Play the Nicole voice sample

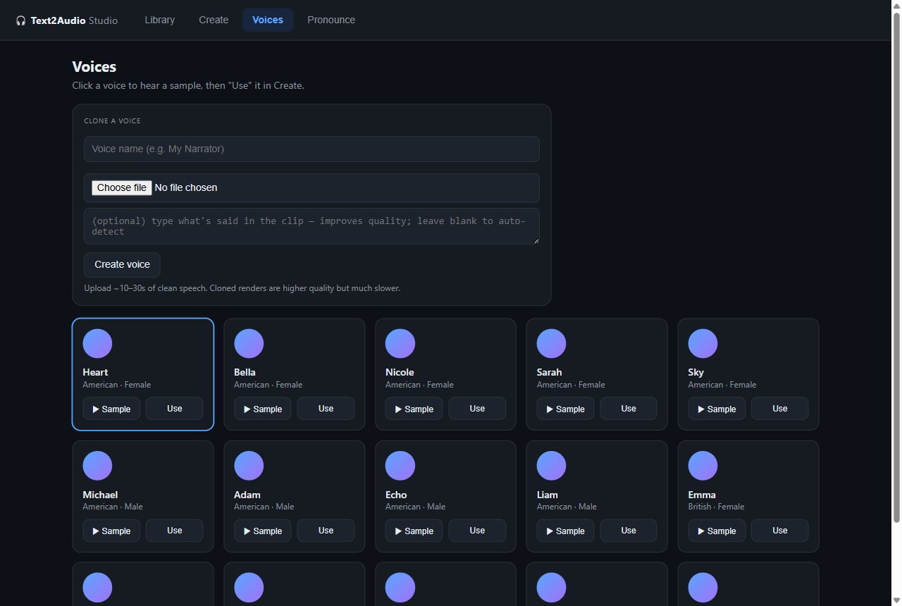click(414, 409)
